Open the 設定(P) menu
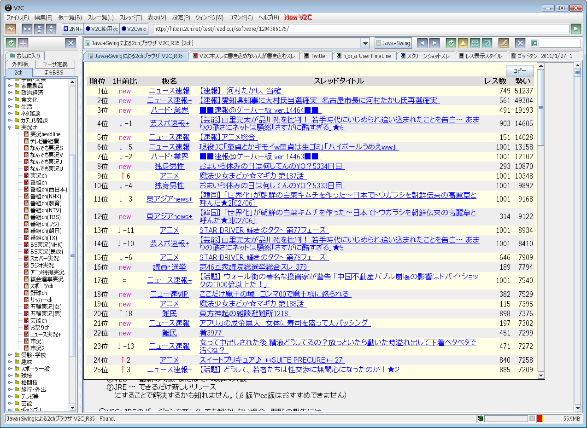The image size is (587, 428). pos(181,17)
